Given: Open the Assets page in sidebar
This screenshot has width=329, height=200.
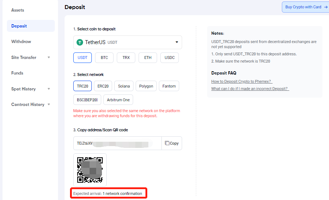Looking at the screenshot, I should (18, 10).
